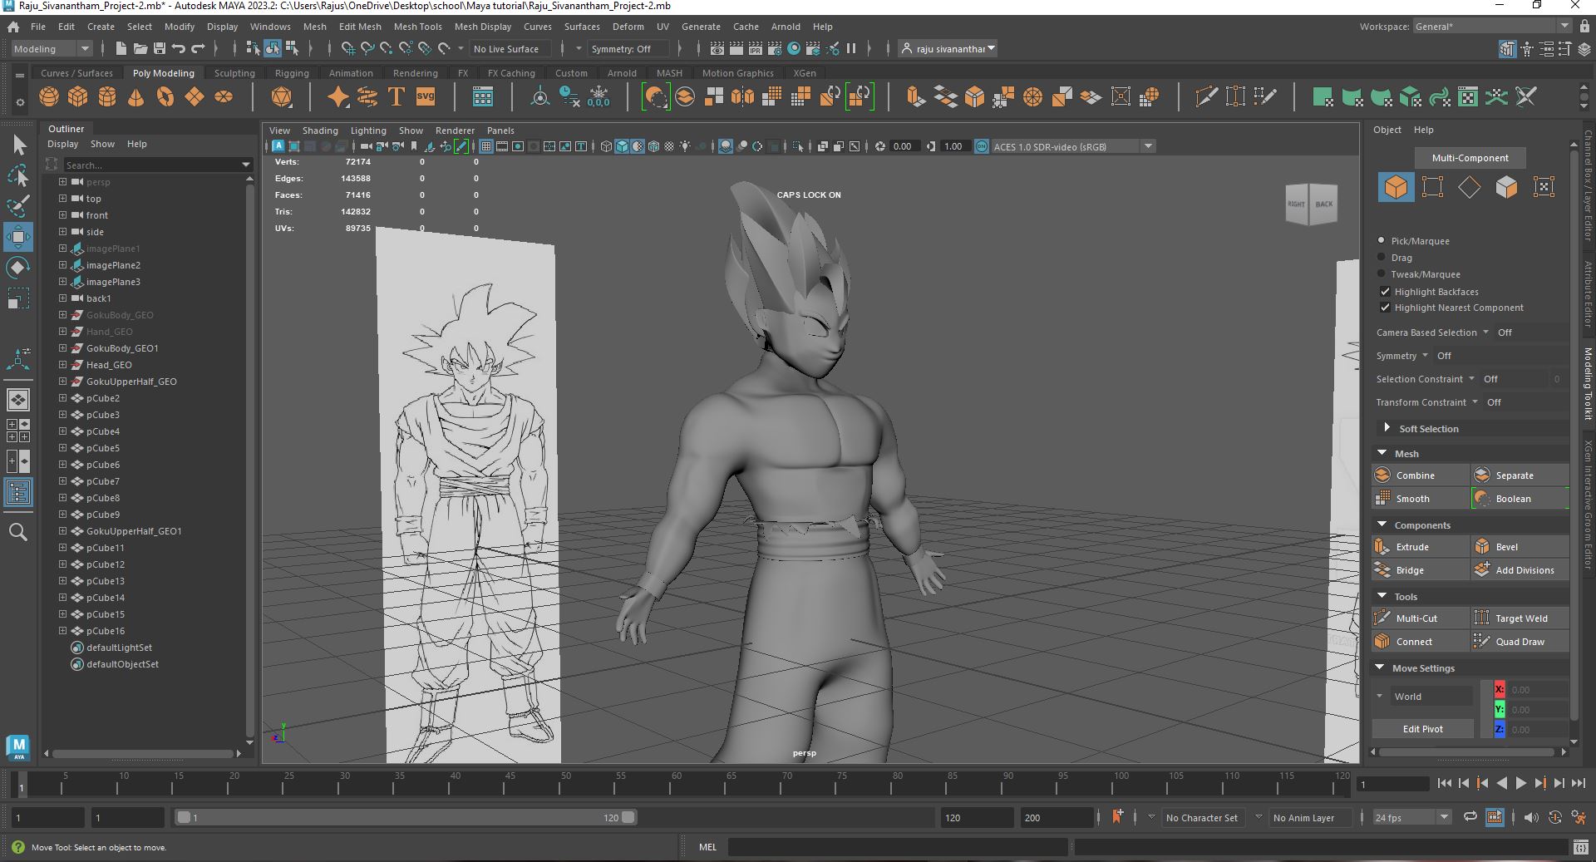This screenshot has height=862, width=1596.
Task: Create a polygon cube from shelf
Action: point(78,97)
